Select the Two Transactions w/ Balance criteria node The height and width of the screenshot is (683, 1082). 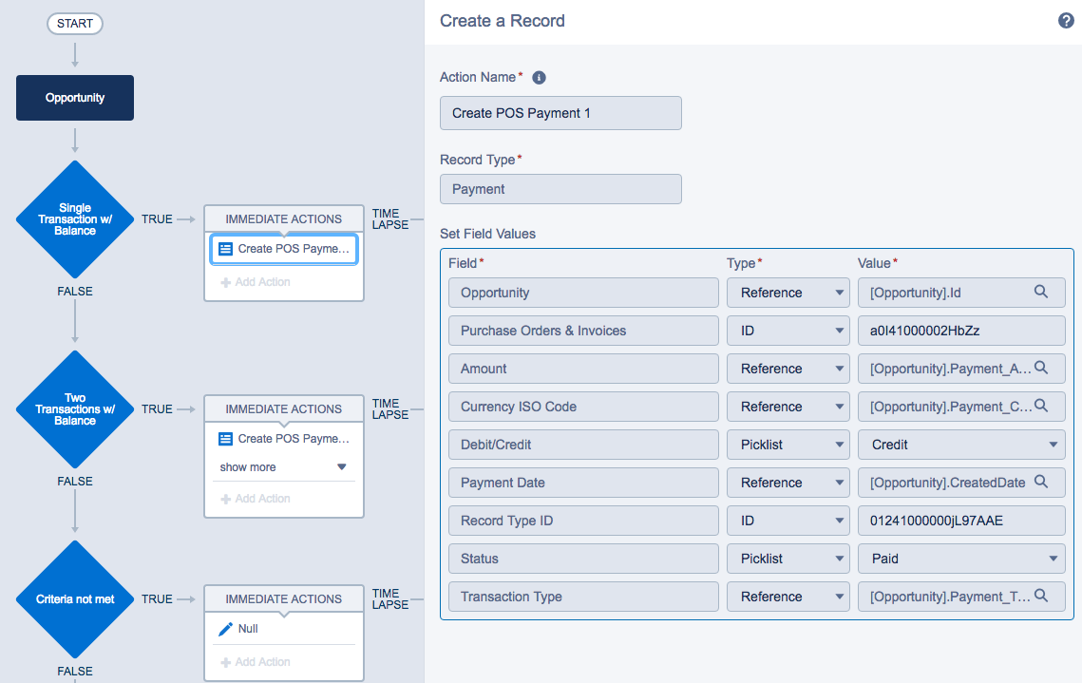[75, 409]
